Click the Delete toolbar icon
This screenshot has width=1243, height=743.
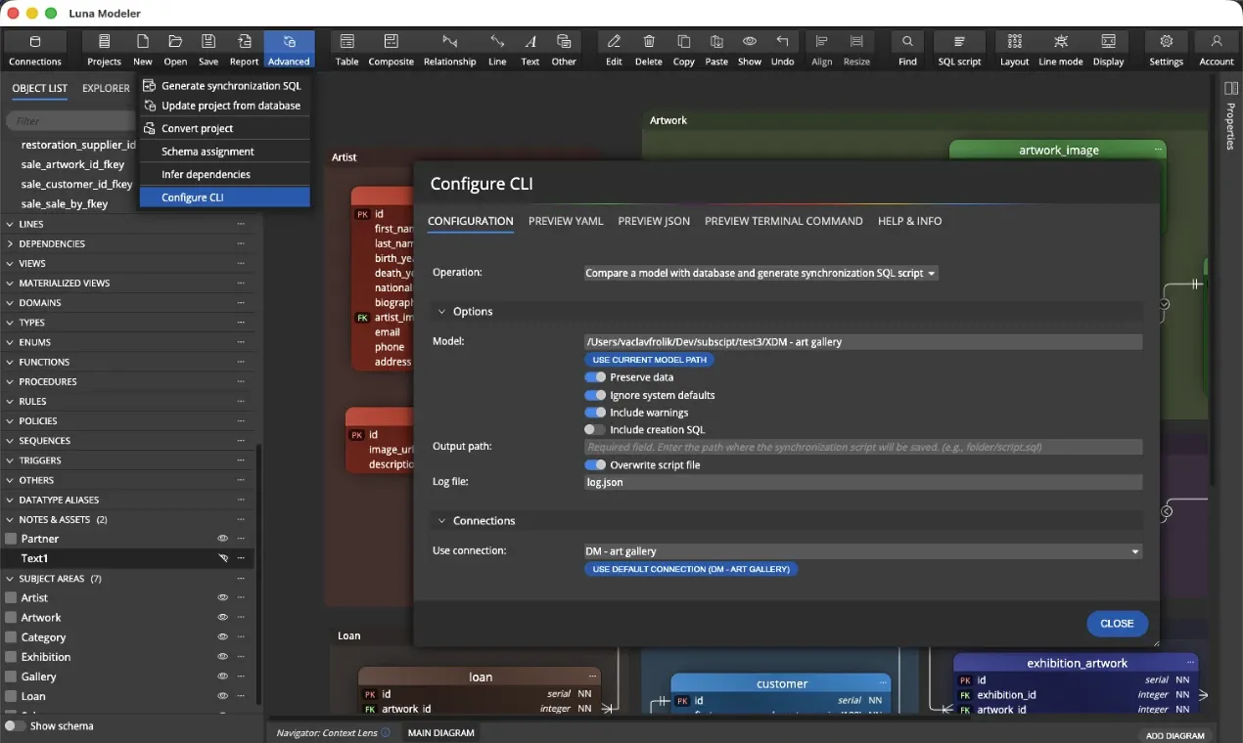pos(649,50)
